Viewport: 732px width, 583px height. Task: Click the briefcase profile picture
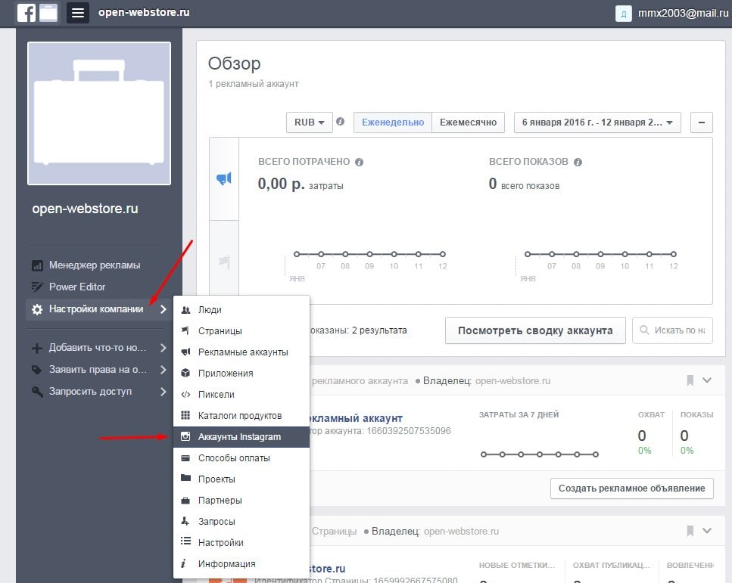coord(99,113)
